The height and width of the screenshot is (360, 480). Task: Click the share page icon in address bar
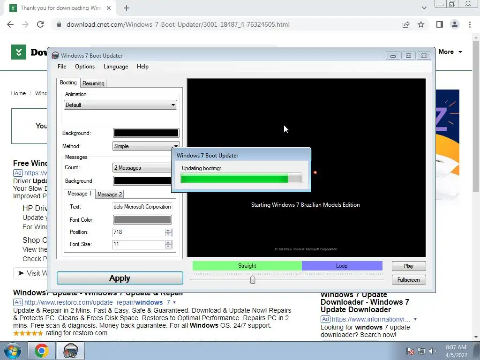(x=406, y=24)
